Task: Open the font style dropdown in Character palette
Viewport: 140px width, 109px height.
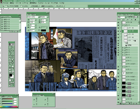Action: pos(48,17)
